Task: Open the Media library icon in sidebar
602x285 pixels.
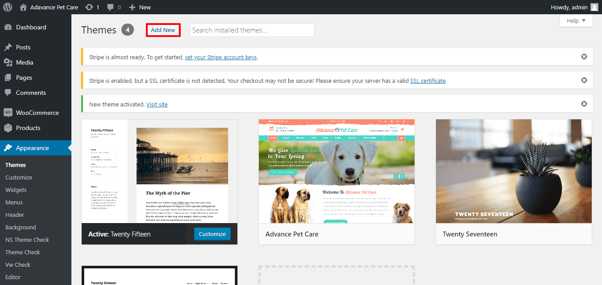Action: 8,62
